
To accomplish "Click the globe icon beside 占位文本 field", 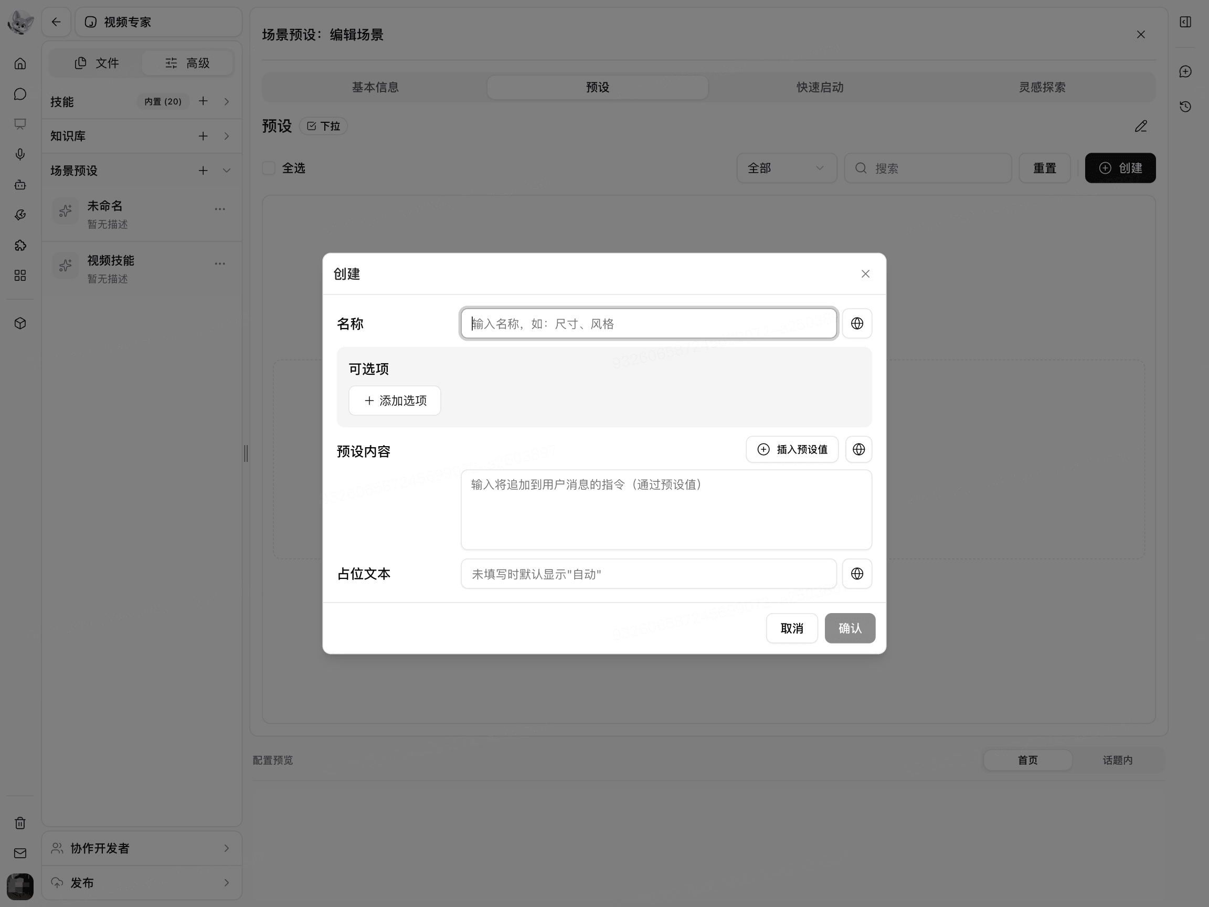I will 857,574.
